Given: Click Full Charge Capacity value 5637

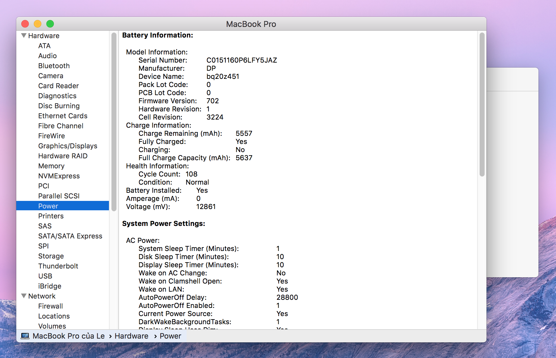Looking at the screenshot, I should pos(244,158).
